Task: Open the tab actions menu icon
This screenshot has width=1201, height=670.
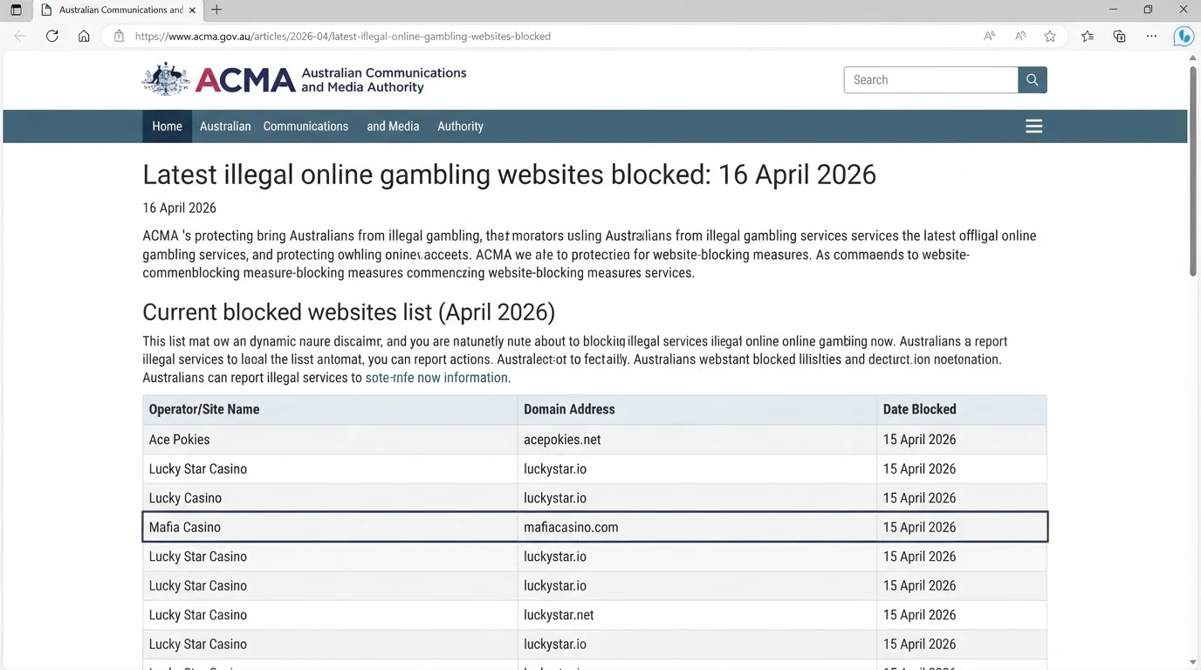Action: 16,10
